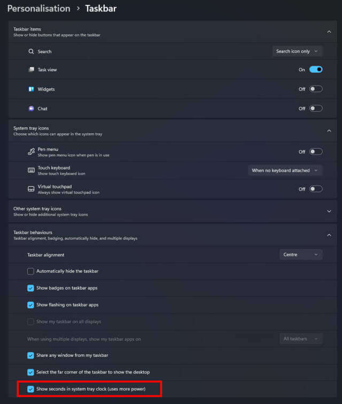
Task: Turn off the Task view toggle
Action: 316,70
